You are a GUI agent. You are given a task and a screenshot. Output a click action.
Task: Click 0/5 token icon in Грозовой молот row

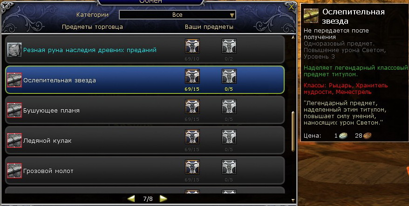(x=229, y=167)
